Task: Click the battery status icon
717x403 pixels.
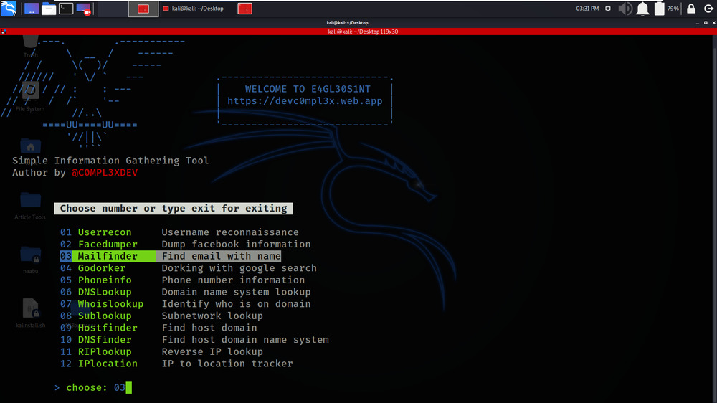Action: click(659, 9)
